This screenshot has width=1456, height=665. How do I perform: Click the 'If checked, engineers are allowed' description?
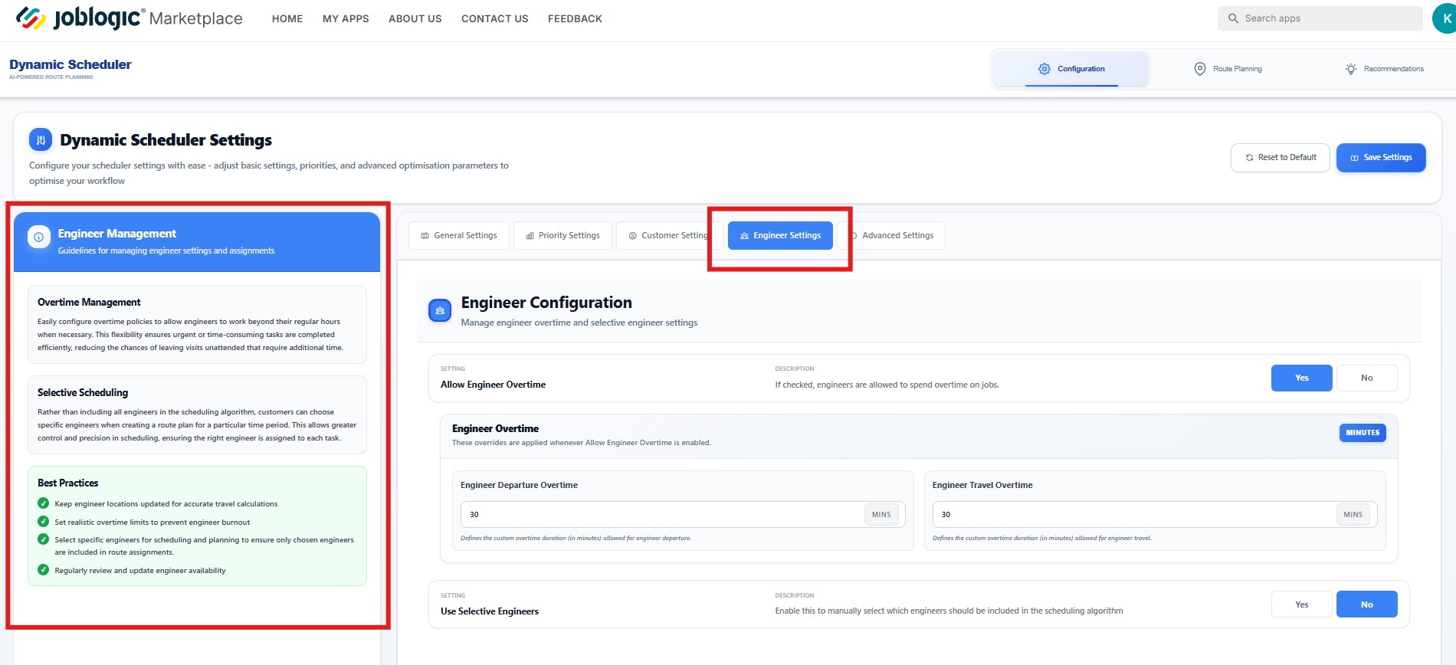click(x=887, y=385)
